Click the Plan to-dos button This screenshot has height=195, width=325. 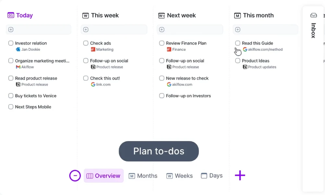pos(159,151)
